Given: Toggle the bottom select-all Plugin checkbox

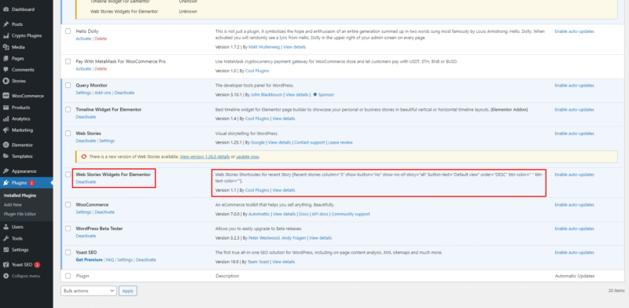Looking at the screenshot, I should click(x=68, y=276).
